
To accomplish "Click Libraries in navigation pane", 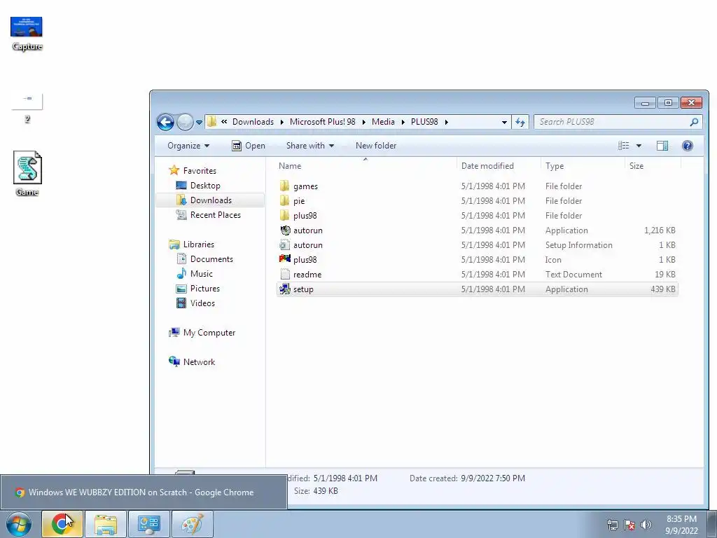I will tap(198, 244).
